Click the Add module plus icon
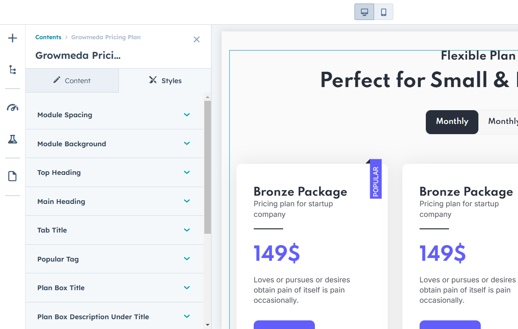This screenshot has height=329, width=518. pos(13,38)
